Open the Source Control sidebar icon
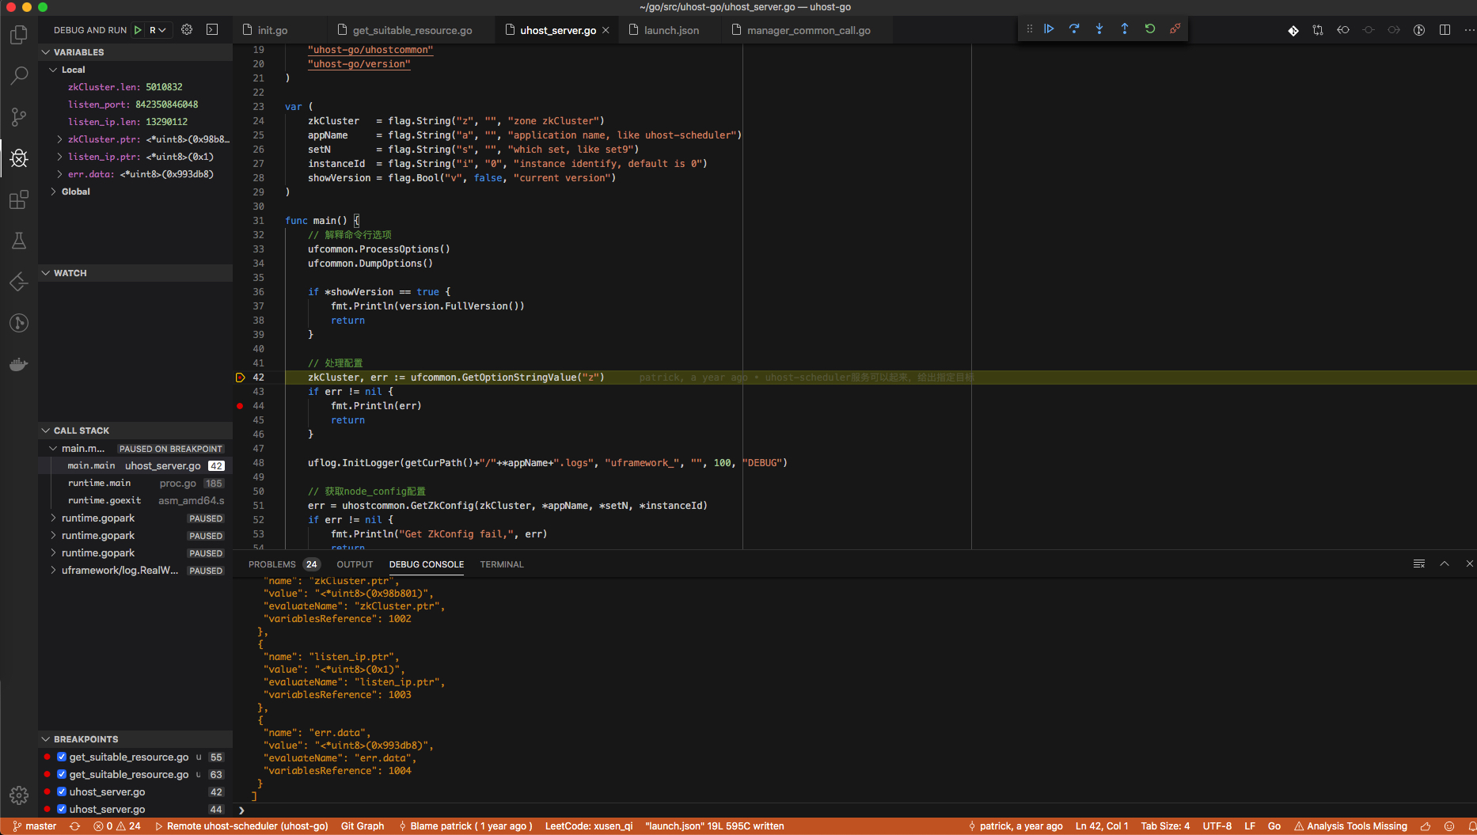1477x835 pixels. 18,117
